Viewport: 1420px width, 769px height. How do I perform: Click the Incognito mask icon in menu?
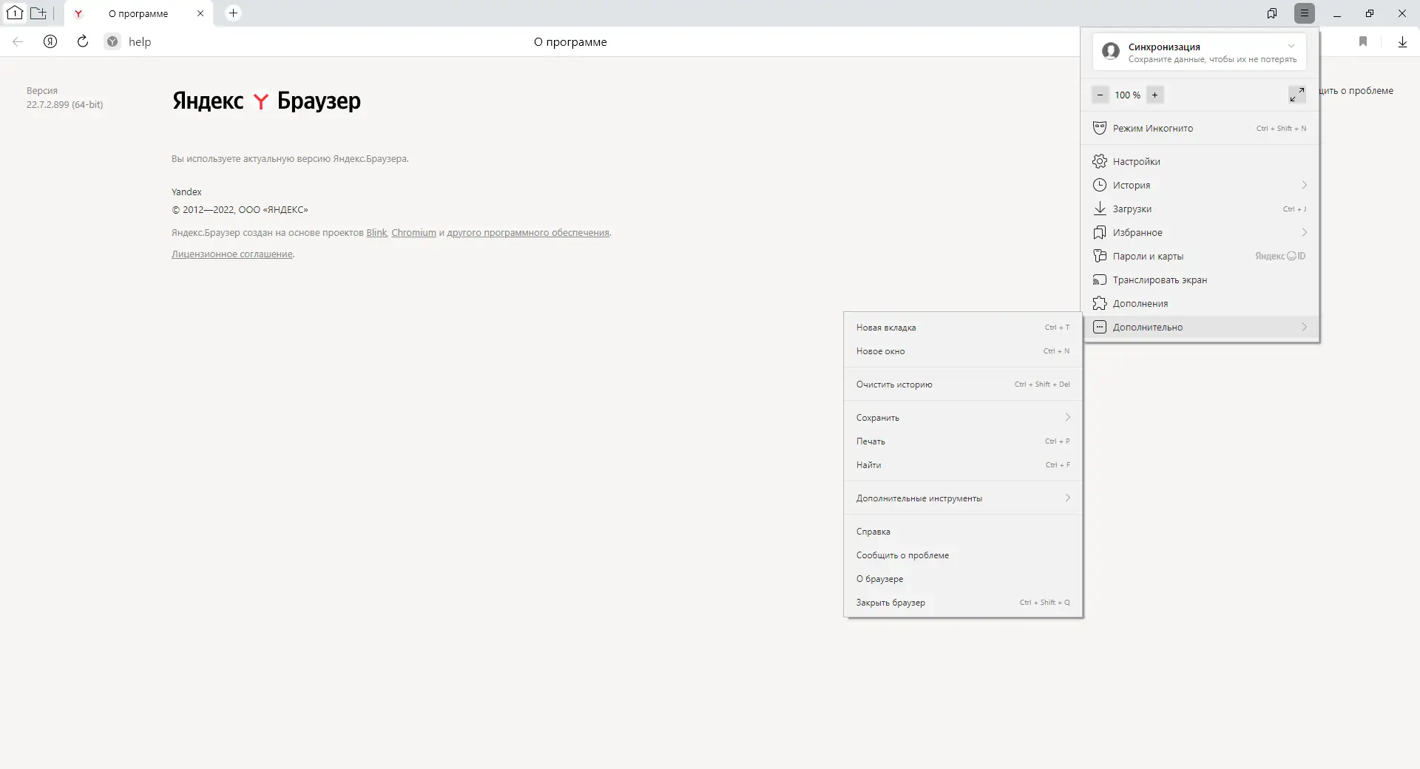click(1100, 128)
